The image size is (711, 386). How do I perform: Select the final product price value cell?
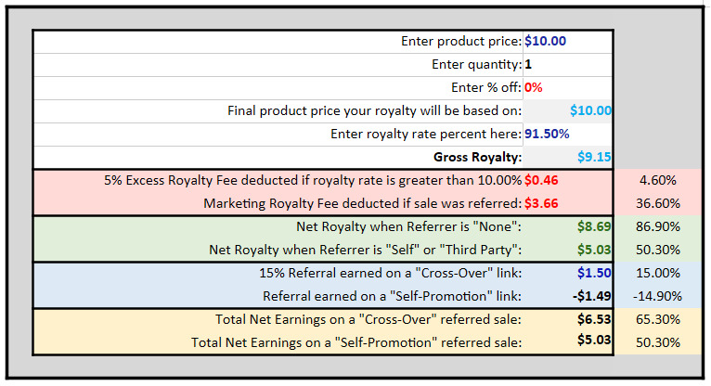(x=567, y=111)
